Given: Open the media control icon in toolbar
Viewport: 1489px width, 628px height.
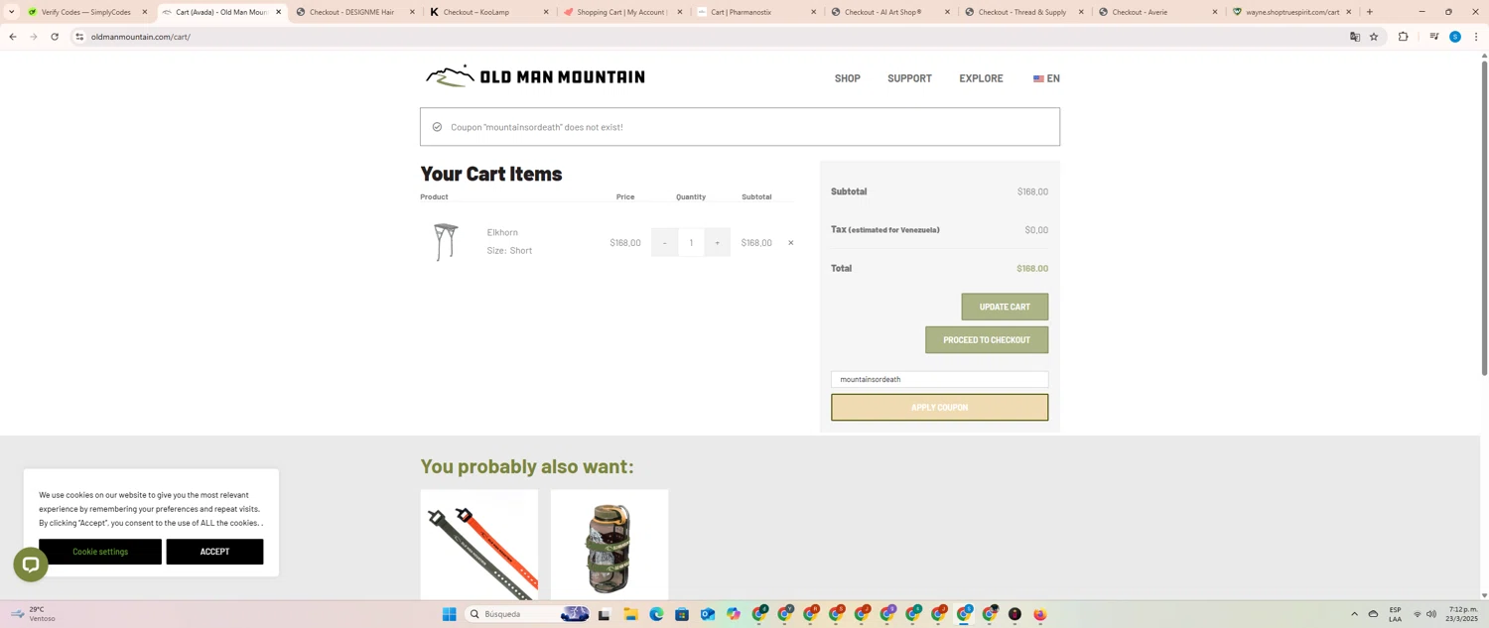Looking at the screenshot, I should pyautogui.click(x=1433, y=37).
